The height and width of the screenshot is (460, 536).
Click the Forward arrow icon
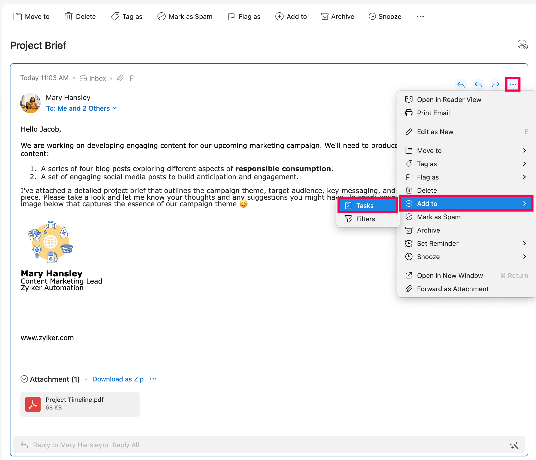pyautogui.click(x=495, y=84)
